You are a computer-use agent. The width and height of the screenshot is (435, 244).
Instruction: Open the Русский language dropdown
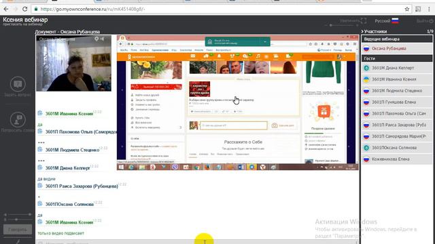point(387,21)
